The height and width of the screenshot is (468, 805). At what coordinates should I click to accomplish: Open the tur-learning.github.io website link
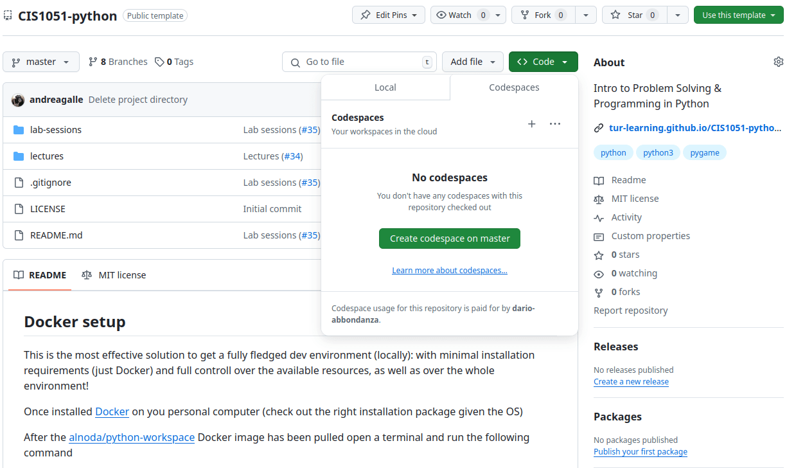point(695,128)
